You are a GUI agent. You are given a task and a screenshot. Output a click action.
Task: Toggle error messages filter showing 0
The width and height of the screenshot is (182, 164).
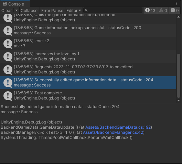pyautogui.click(x=175, y=11)
